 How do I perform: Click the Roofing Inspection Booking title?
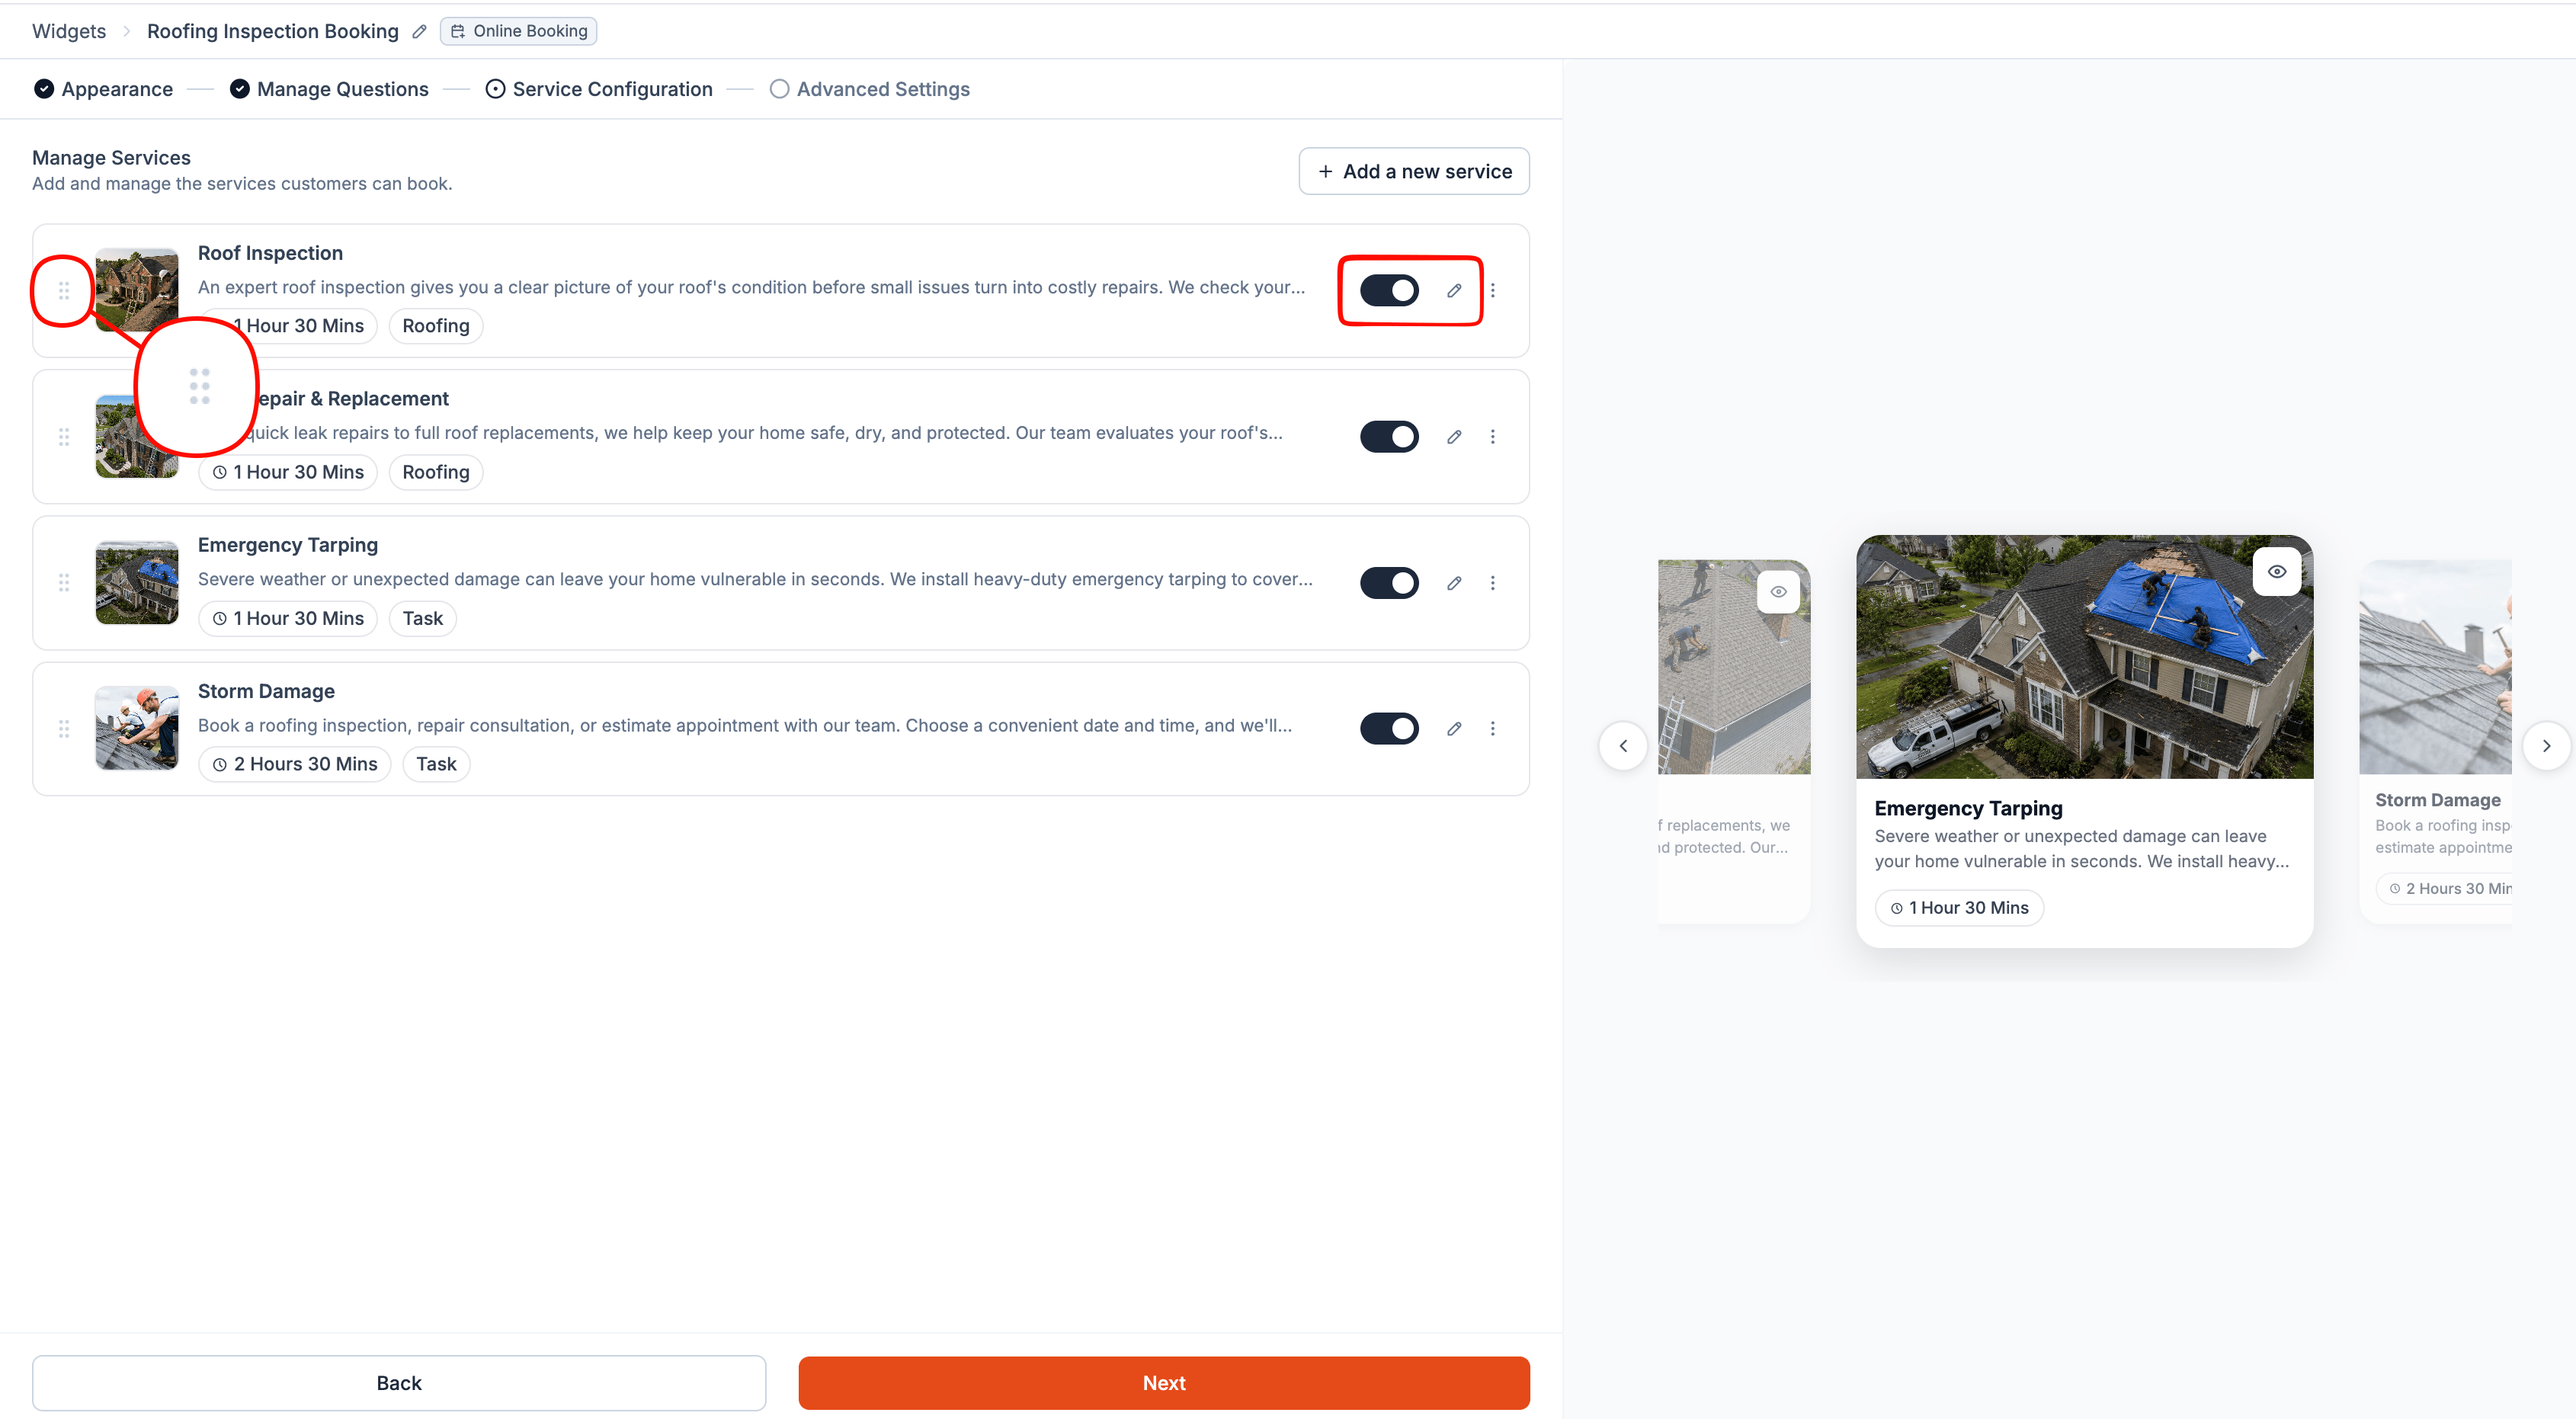coord(273,31)
